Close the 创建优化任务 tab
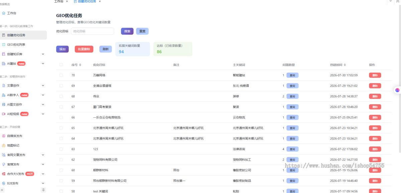Image resolution: width=401 pixels, height=193 pixels. 100,1
